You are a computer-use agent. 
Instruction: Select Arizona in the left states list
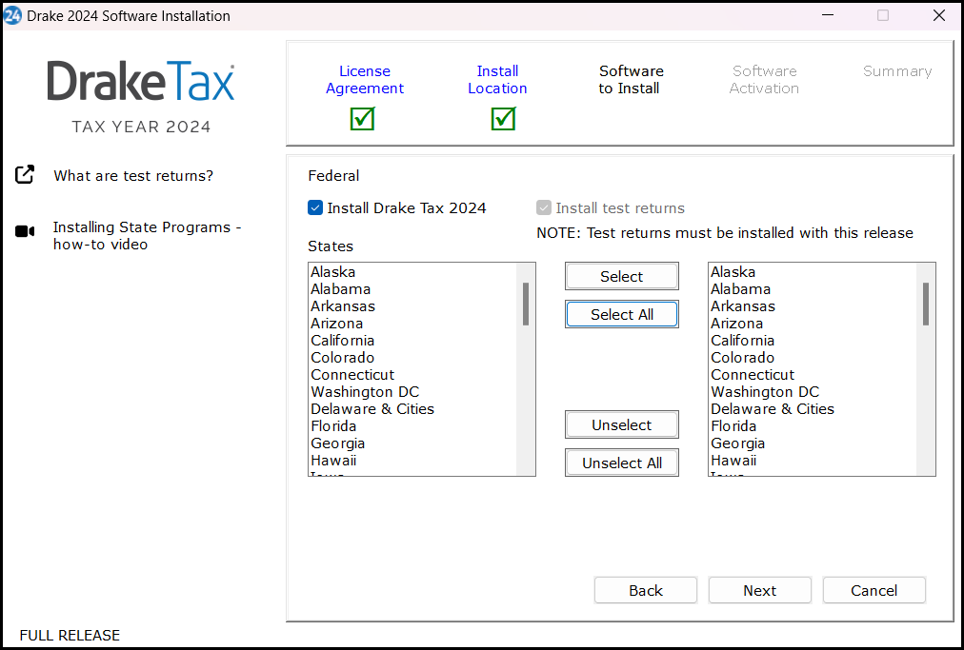[x=412, y=324]
